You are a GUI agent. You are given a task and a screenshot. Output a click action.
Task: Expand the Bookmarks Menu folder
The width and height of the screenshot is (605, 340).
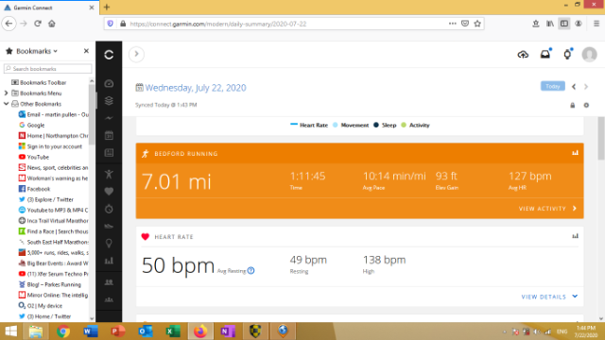pos(7,93)
